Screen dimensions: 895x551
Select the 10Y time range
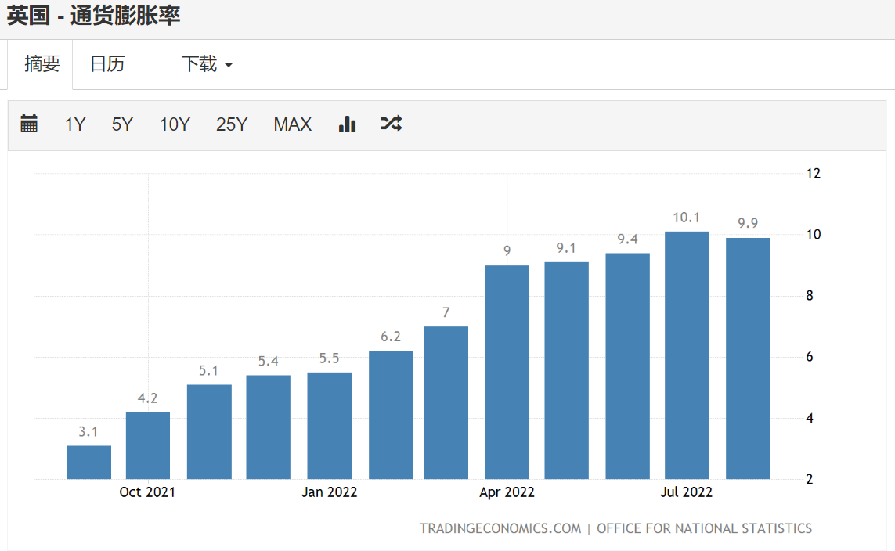click(174, 124)
